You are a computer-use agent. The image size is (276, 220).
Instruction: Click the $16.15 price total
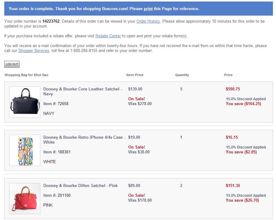pos(232,137)
